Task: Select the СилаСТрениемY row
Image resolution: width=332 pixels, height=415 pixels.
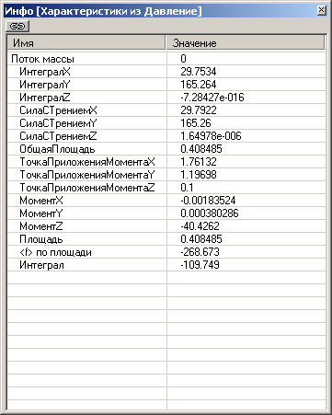Action: (166, 123)
